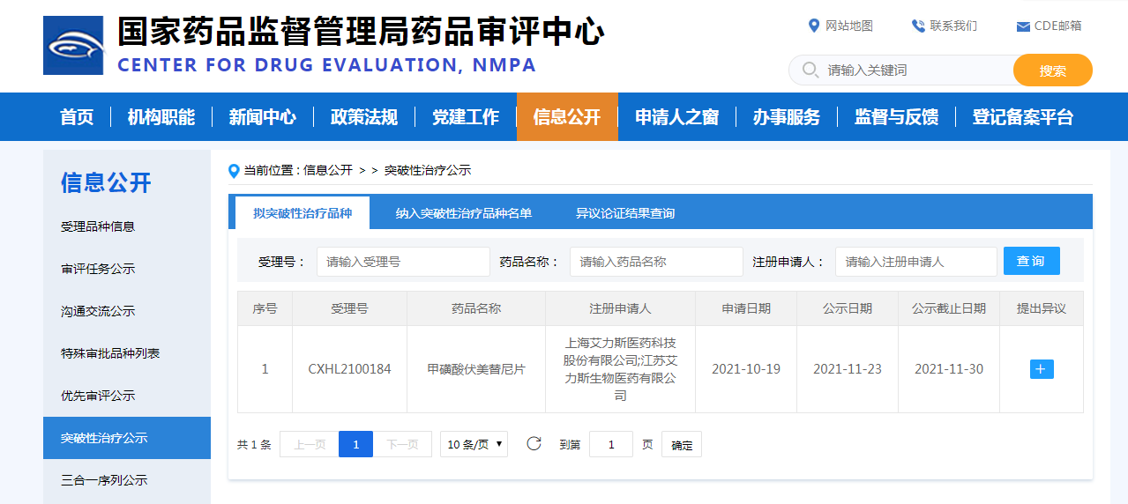Click the CDE fish logo
This screenshot has width=1128, height=504.
tap(73, 45)
